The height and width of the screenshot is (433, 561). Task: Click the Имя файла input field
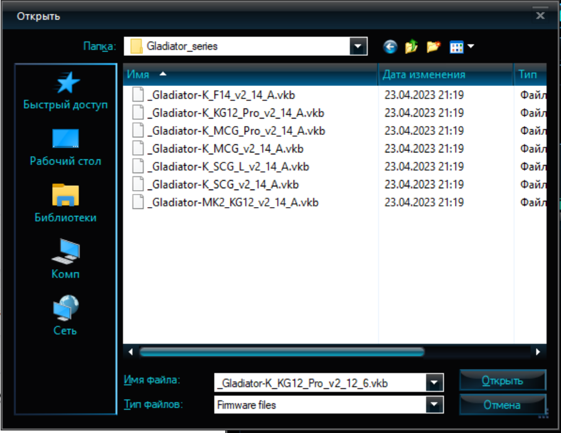pyautogui.click(x=320, y=383)
